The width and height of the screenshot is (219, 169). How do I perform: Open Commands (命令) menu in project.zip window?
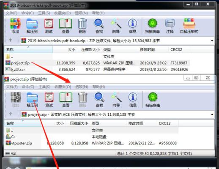pyautogui.click(x=28, y=87)
